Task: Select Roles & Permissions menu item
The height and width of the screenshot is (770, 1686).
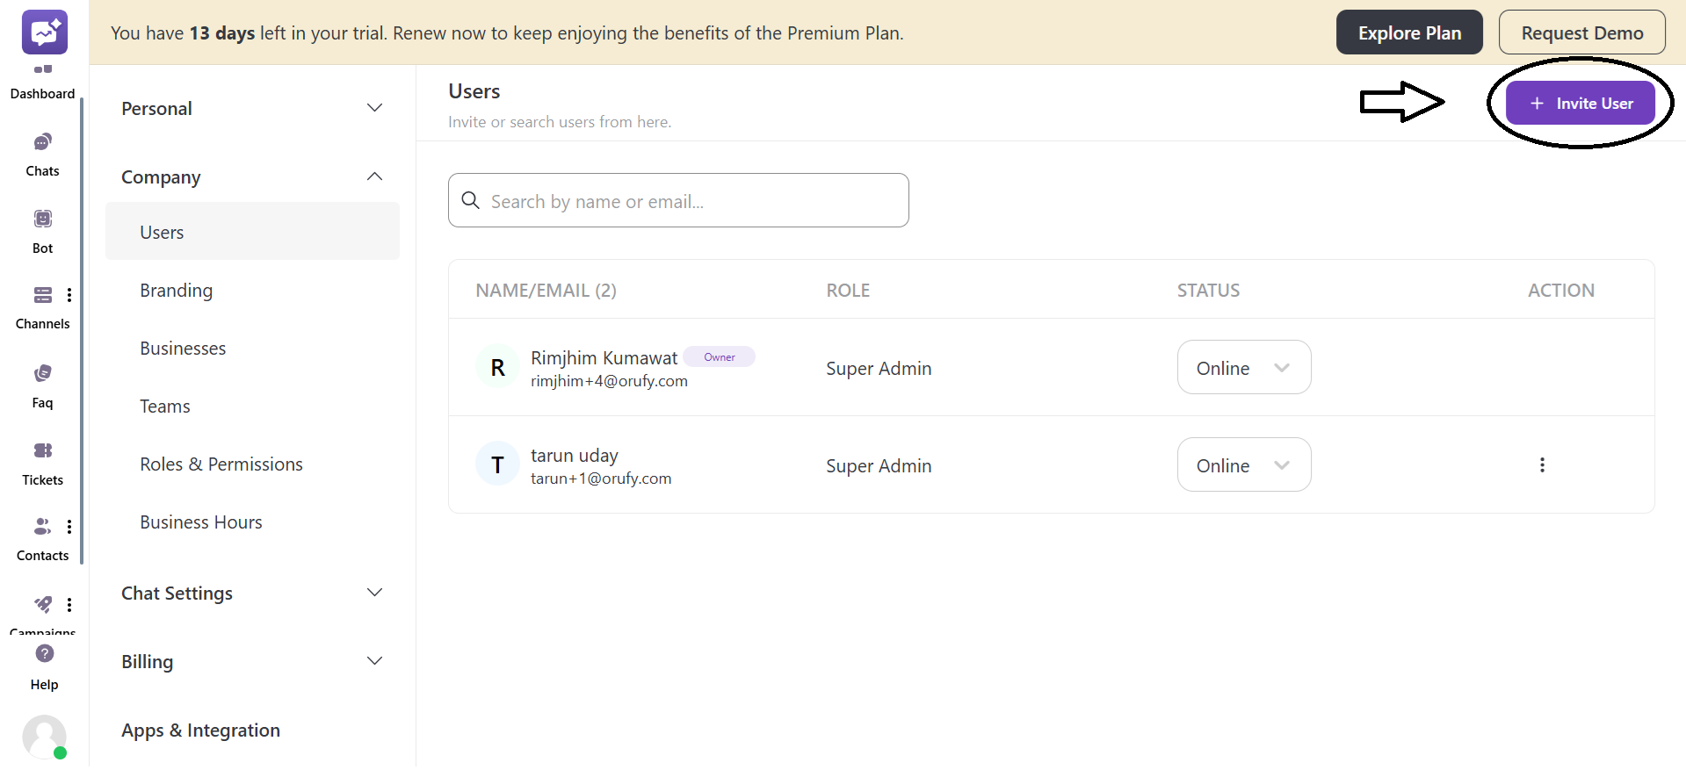Action: pos(221,464)
